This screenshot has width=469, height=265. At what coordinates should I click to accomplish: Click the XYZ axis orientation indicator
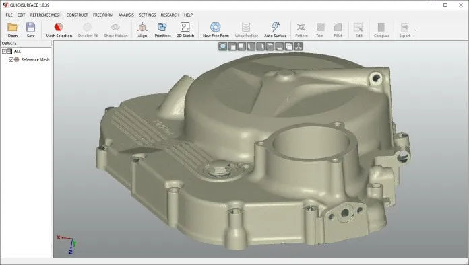(x=67, y=244)
